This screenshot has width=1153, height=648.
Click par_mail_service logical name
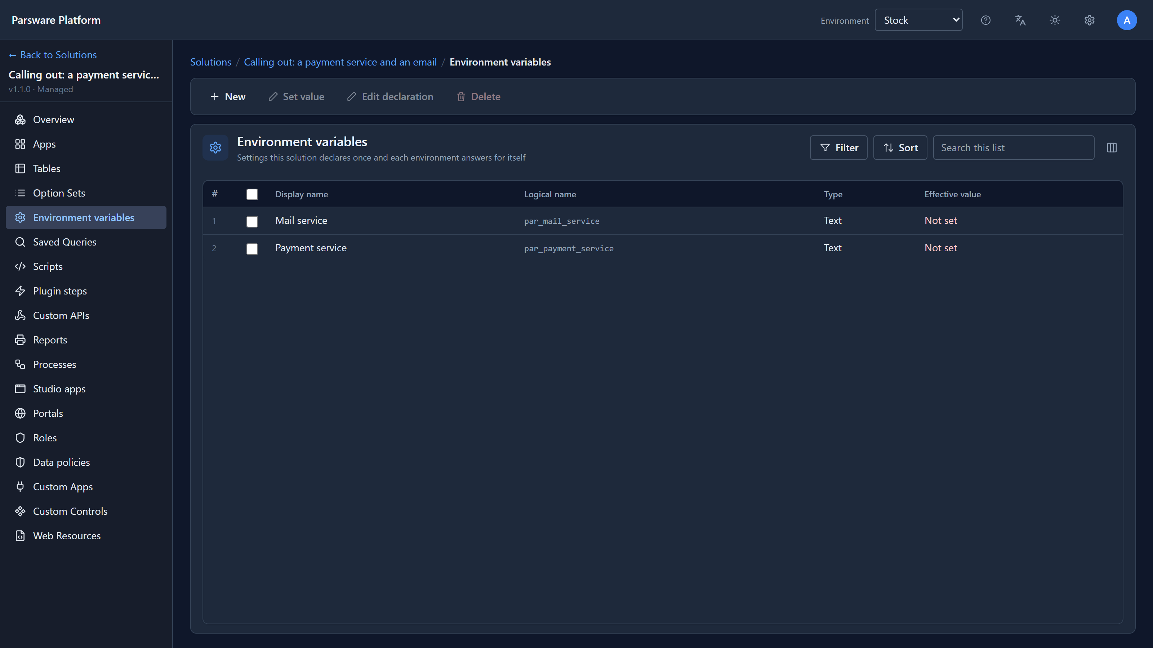tap(562, 221)
